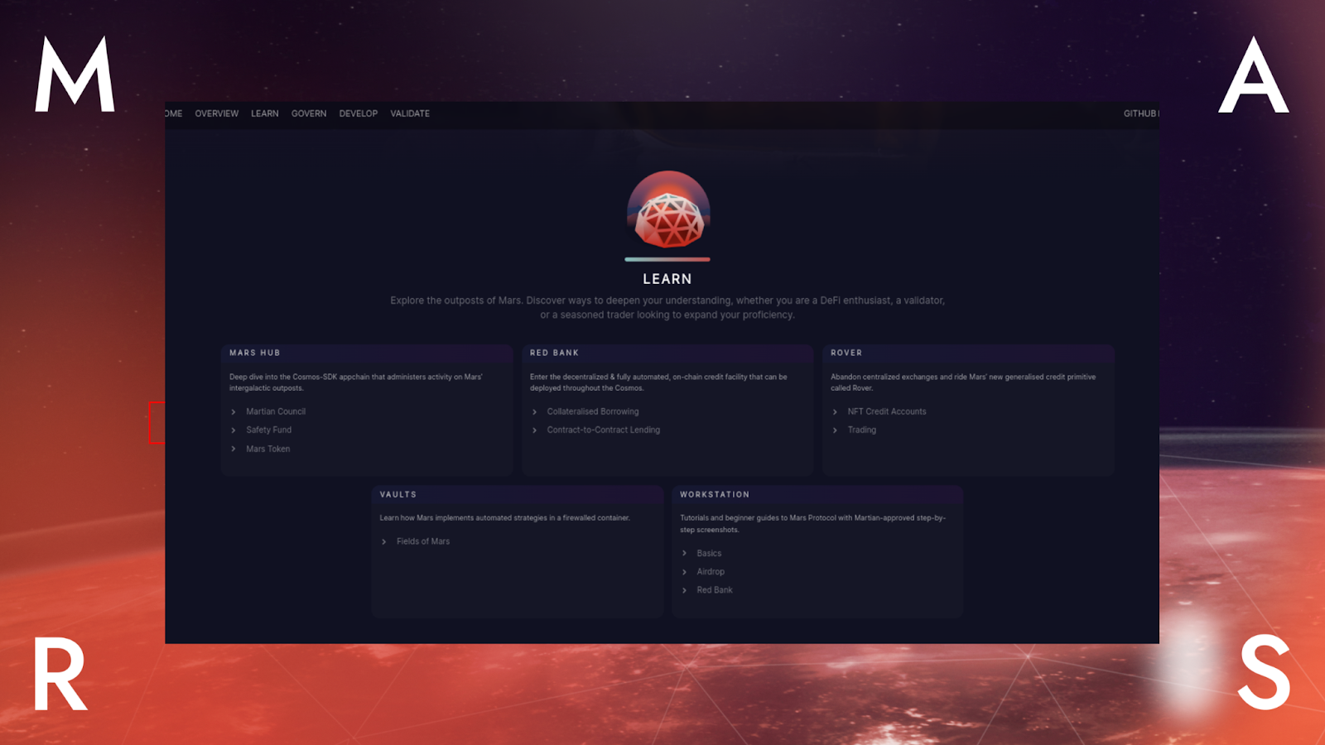Image resolution: width=1325 pixels, height=745 pixels.
Task: Go to the GOVERN navigation item
Action: click(309, 113)
